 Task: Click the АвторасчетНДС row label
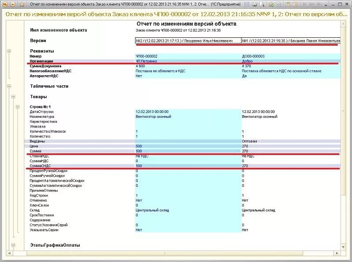[x=44, y=76]
